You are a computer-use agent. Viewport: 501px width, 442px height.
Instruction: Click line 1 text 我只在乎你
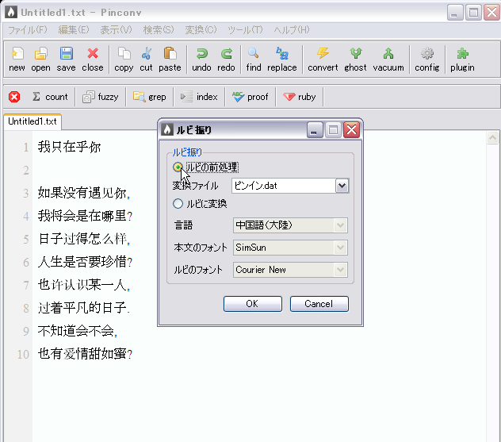point(69,147)
